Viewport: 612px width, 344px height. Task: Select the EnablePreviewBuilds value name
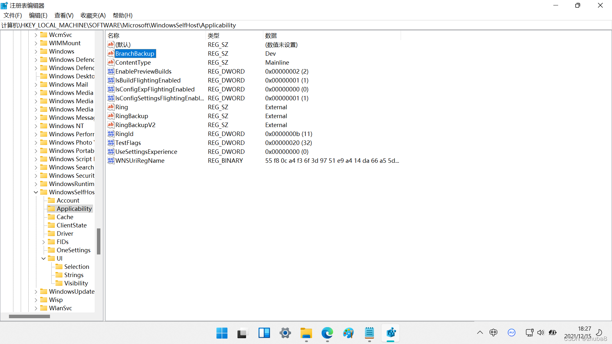[x=143, y=71]
